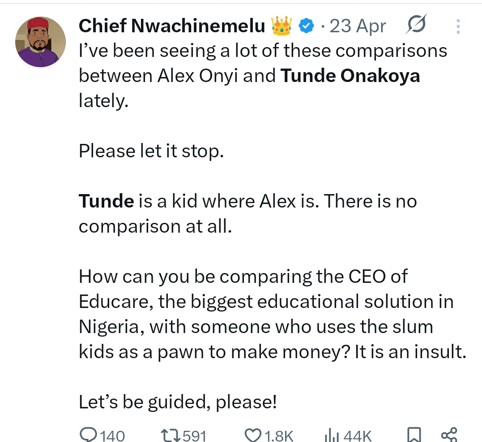Viewport: 482px width, 442px height.
Task: Bookmark this tweet
Action: [x=414, y=435]
